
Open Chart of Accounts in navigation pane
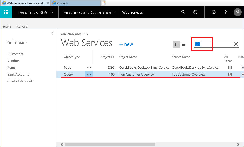click(20, 81)
